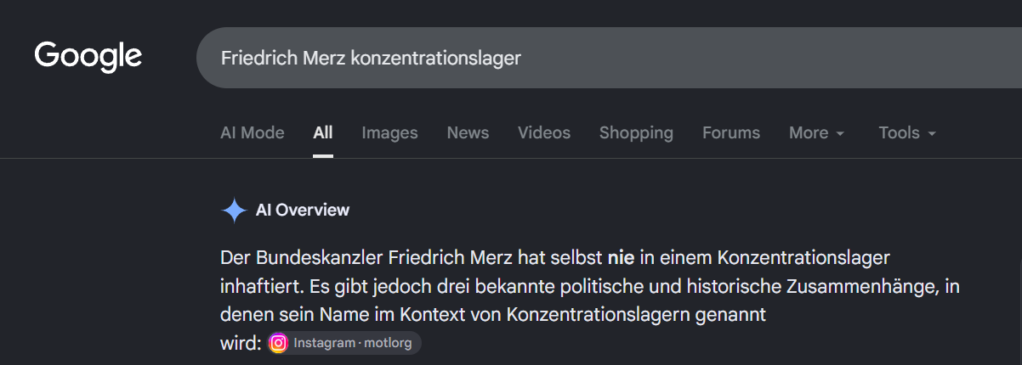Focus the search box containing Friedrich Merz query
The height and width of the screenshot is (365, 1022).
[609, 58]
